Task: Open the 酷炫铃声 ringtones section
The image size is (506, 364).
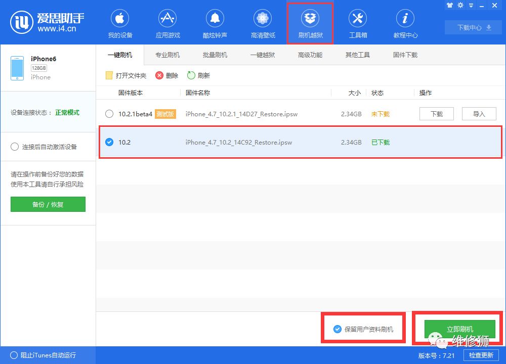Action: (215, 22)
